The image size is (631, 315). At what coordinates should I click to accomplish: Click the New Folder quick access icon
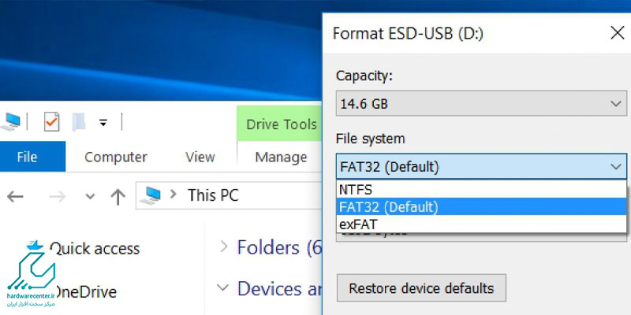point(78,122)
